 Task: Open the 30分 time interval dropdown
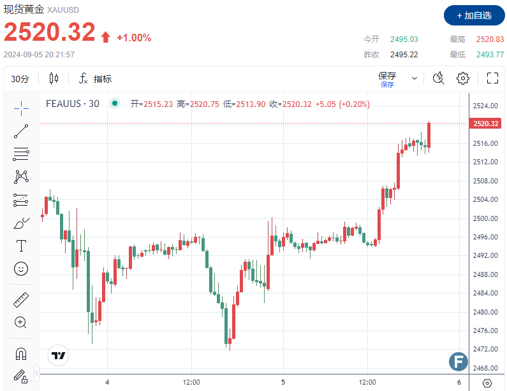[x=20, y=79]
